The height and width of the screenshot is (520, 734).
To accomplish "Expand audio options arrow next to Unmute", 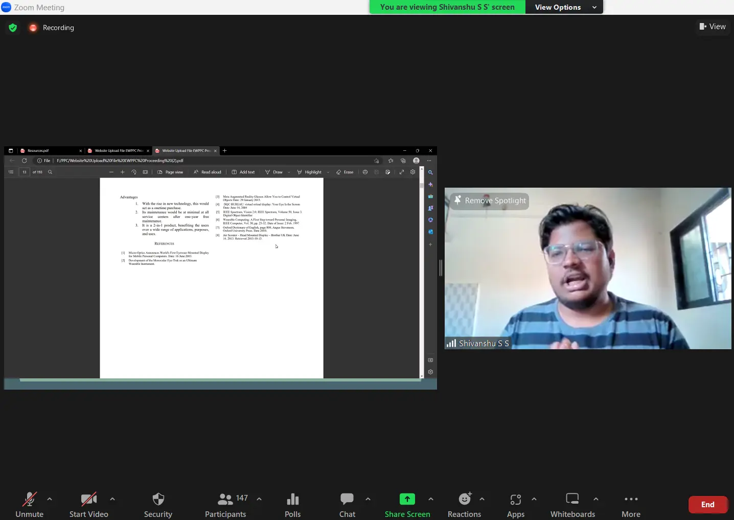I will point(50,499).
